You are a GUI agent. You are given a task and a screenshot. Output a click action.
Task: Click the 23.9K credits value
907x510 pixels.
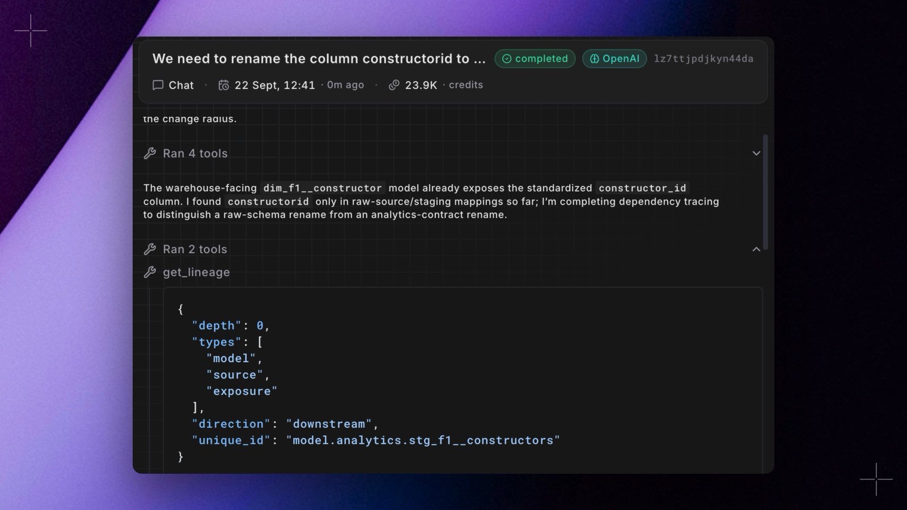click(x=421, y=85)
